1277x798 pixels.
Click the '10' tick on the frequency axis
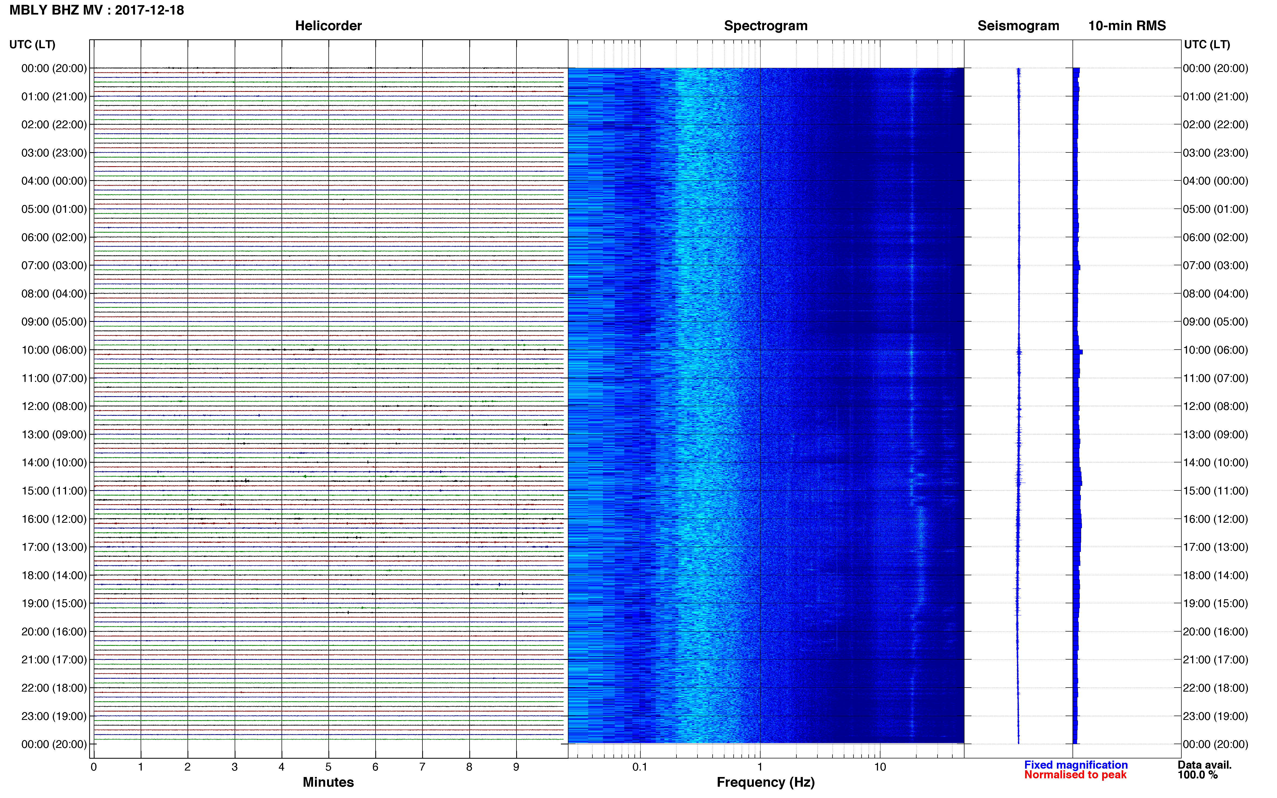(880, 767)
